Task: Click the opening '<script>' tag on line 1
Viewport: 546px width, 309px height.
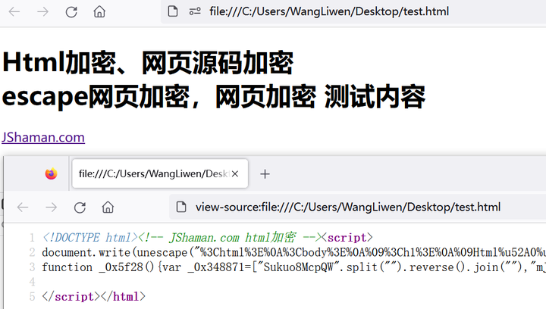Action: click(x=347, y=238)
